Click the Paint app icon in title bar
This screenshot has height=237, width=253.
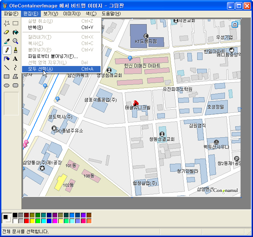pos(5,6)
